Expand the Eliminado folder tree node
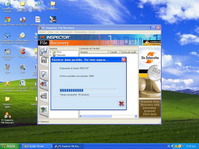The width and height of the screenshot is (199, 149). tap(50, 55)
